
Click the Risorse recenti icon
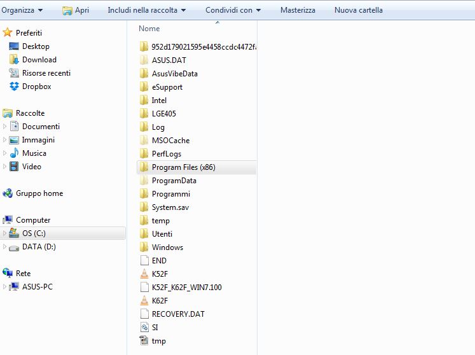pos(14,73)
